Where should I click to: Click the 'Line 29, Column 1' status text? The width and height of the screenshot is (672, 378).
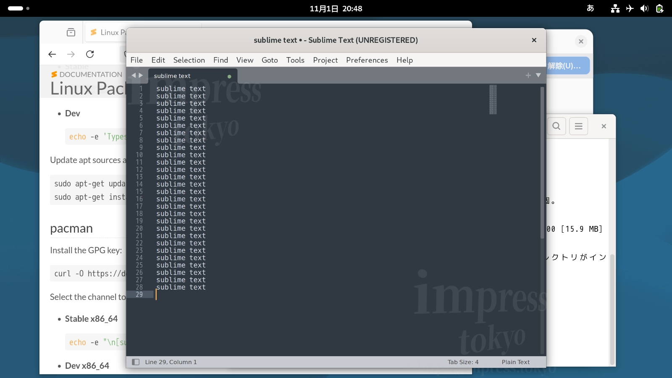[171, 362]
